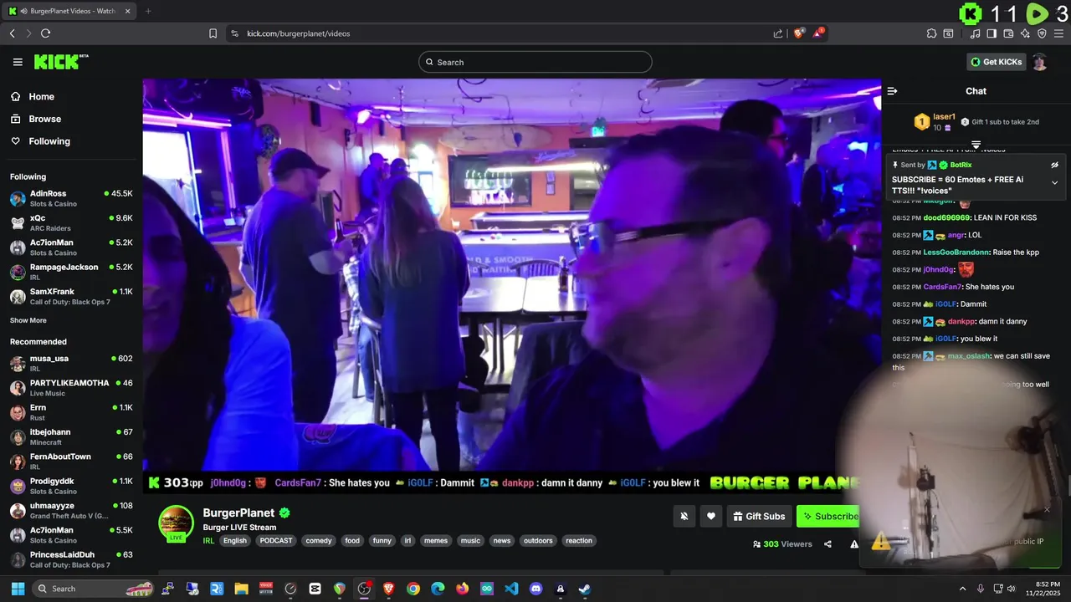This screenshot has width=1071, height=602.
Task: Open itbejohann recommended channel
Action: 70,436
